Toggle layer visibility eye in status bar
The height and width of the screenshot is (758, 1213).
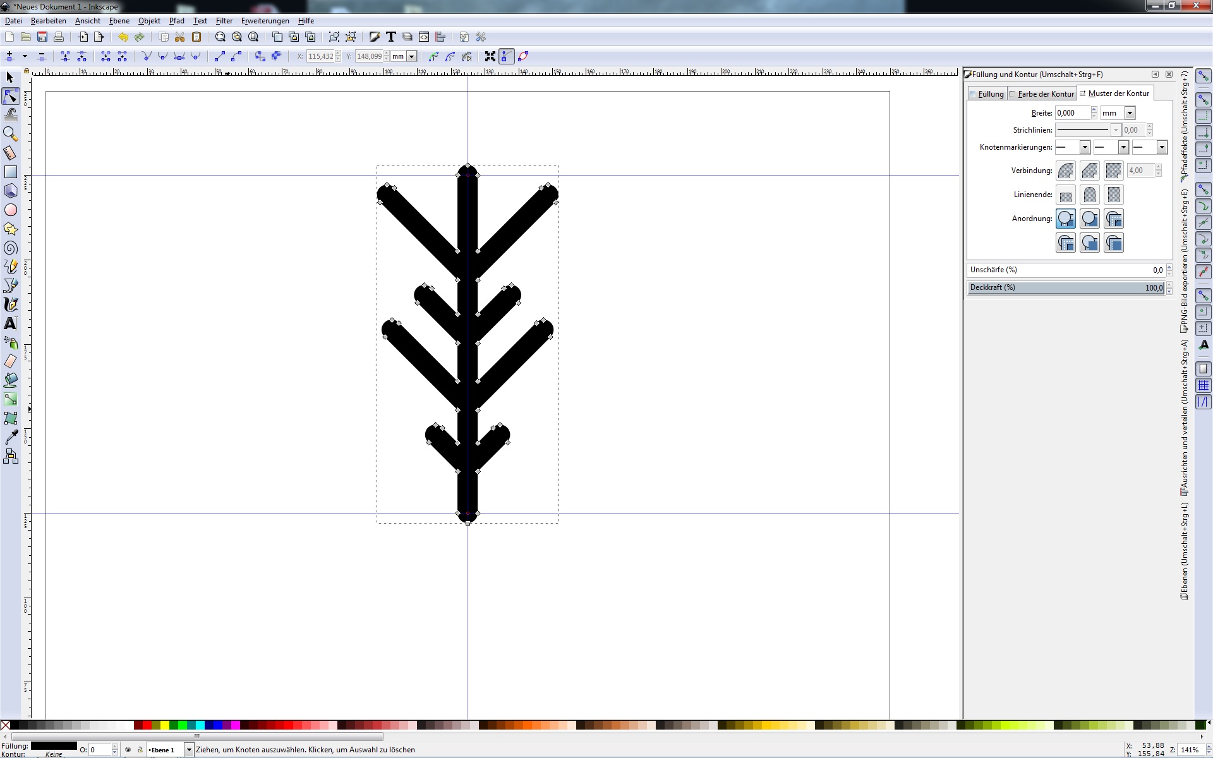[128, 750]
